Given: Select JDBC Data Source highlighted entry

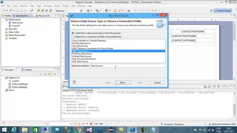Looking at the screenshot, I should click(118, 51).
